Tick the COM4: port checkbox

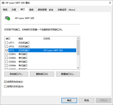pyautogui.click(x=6, y=66)
